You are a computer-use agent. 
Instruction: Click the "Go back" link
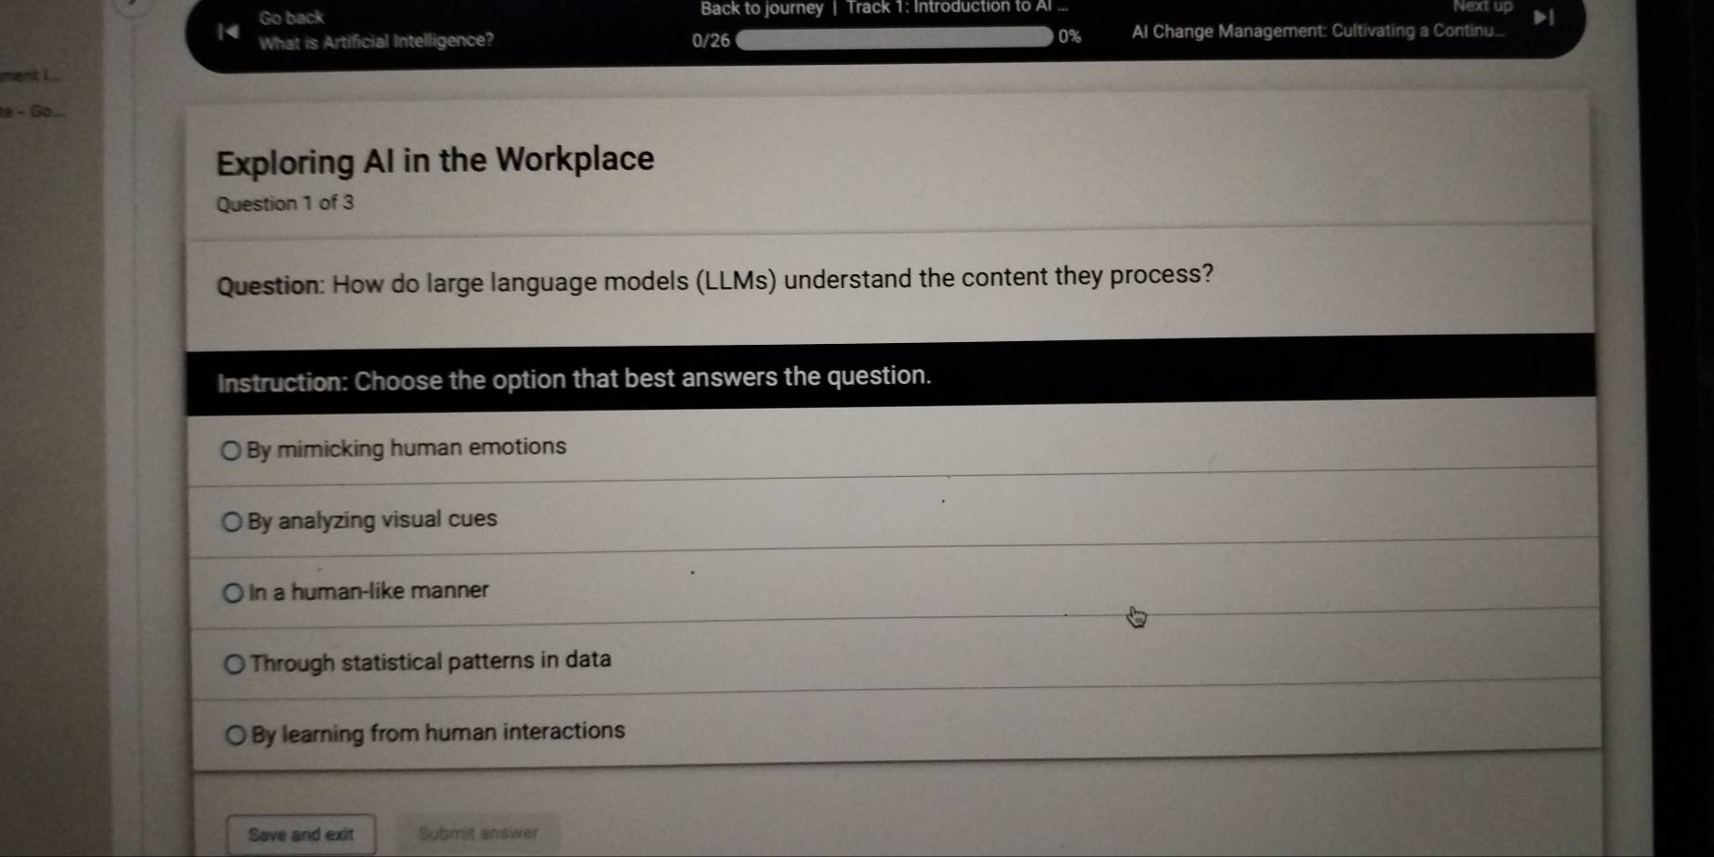point(291,18)
